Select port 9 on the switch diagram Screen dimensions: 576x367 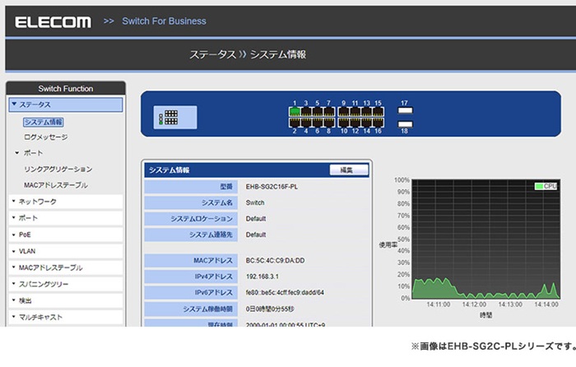pos(344,112)
